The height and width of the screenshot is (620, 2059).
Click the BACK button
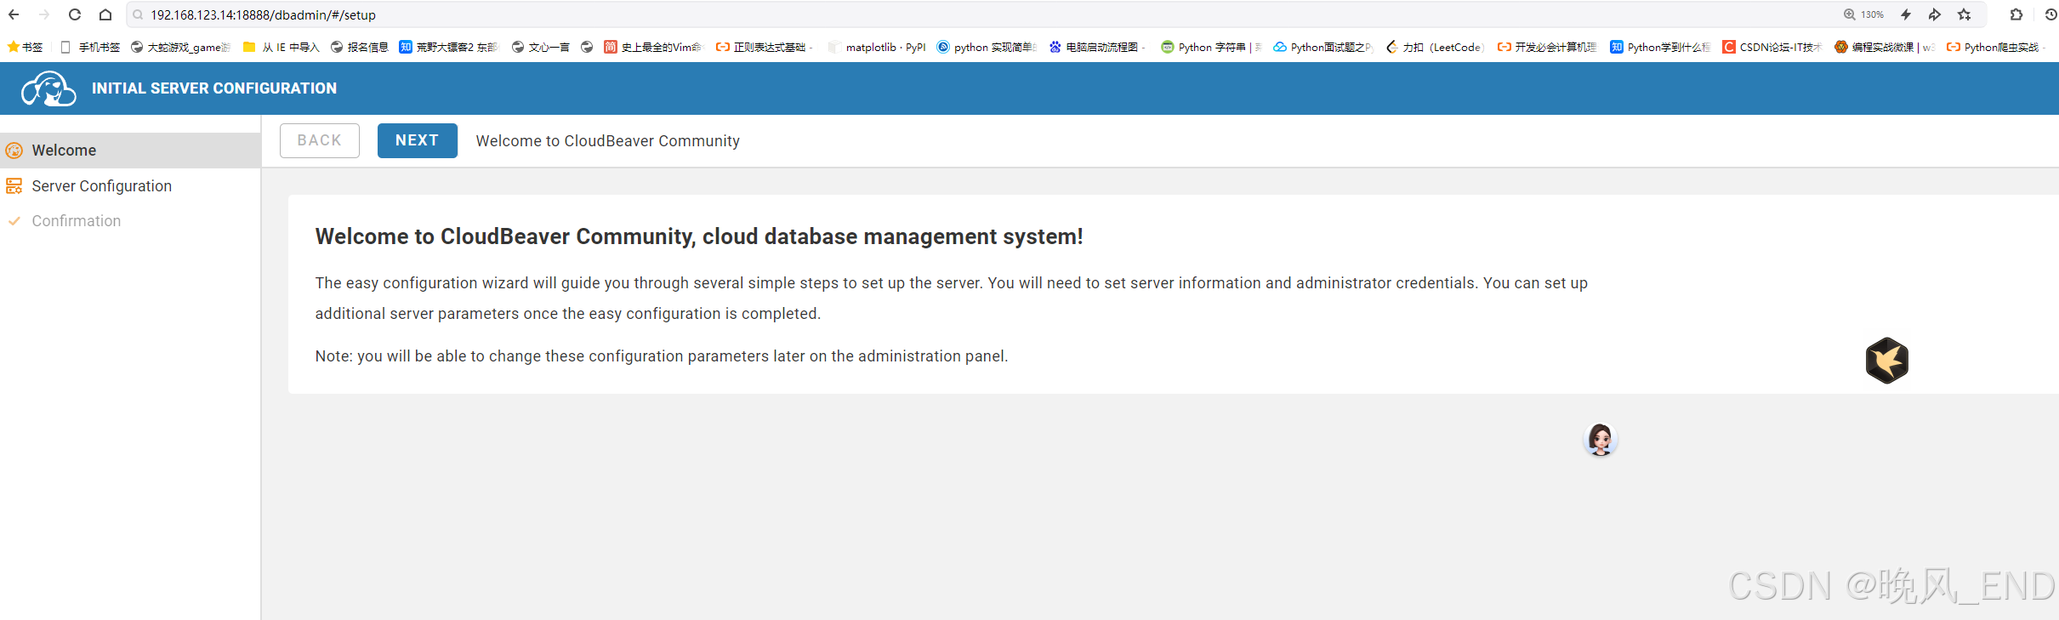click(320, 141)
